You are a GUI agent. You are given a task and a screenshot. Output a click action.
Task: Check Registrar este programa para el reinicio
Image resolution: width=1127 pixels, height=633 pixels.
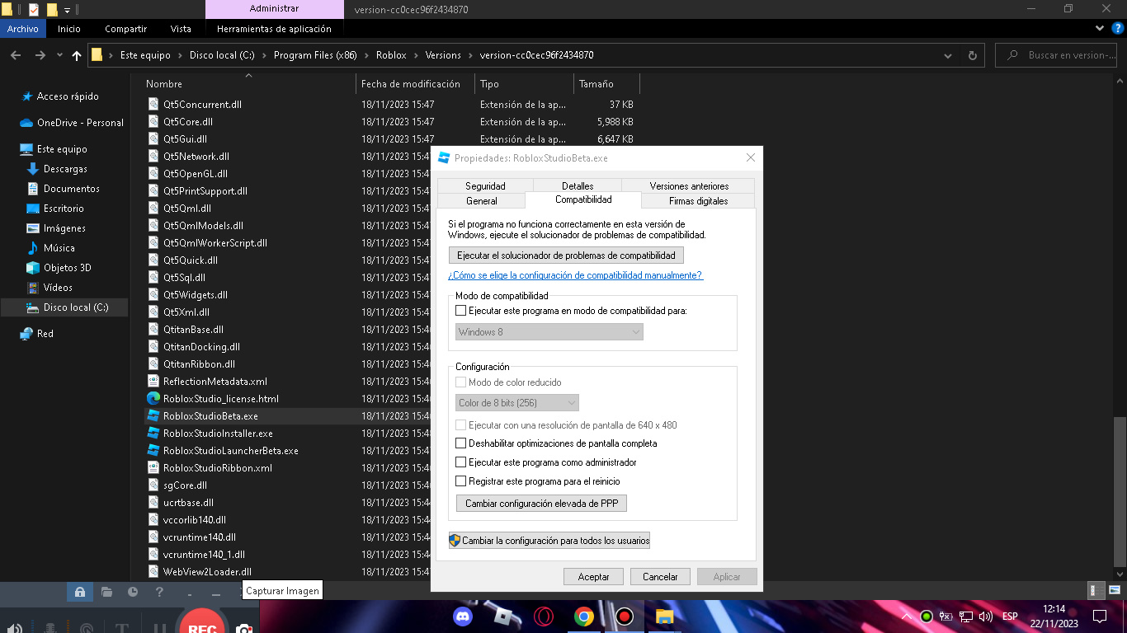click(x=461, y=481)
